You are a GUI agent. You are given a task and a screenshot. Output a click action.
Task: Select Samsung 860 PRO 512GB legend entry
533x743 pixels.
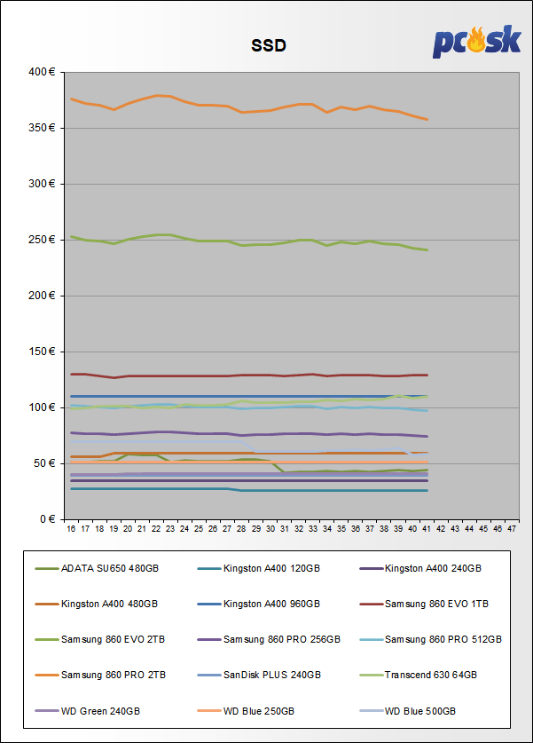pyautogui.click(x=431, y=639)
